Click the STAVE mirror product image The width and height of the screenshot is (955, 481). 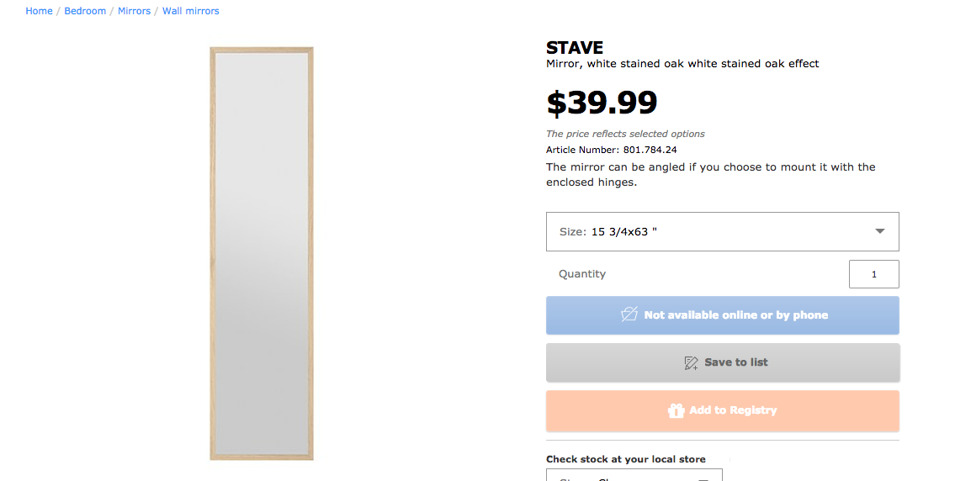click(x=261, y=253)
